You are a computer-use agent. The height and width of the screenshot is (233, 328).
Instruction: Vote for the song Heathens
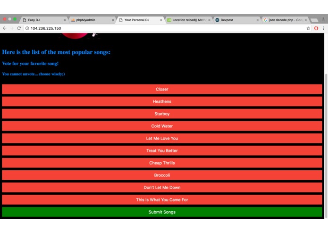162,101
